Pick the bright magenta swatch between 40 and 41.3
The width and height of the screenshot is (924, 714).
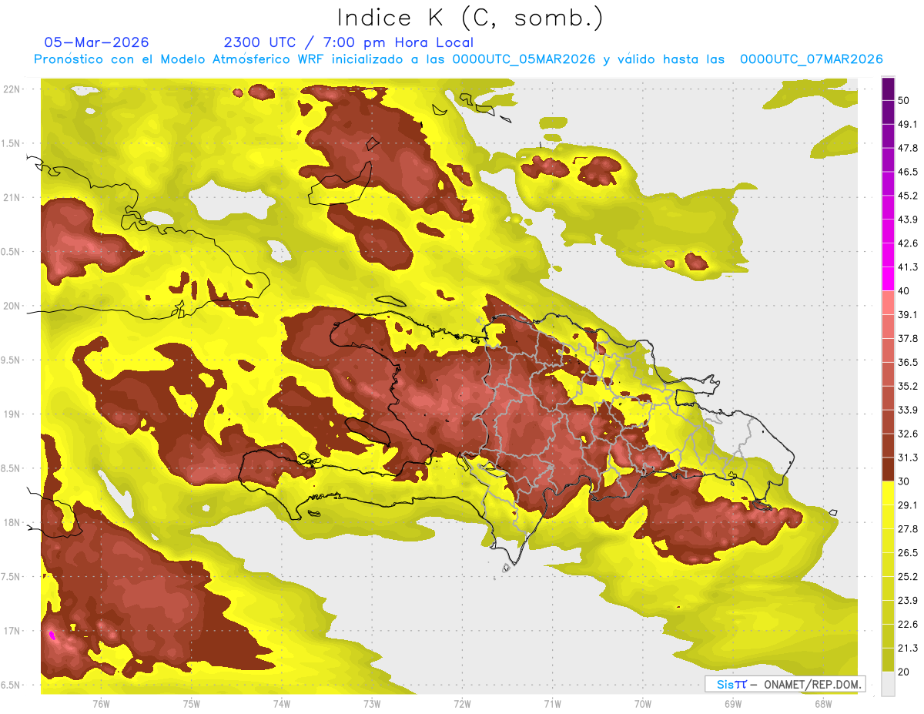coord(888,279)
